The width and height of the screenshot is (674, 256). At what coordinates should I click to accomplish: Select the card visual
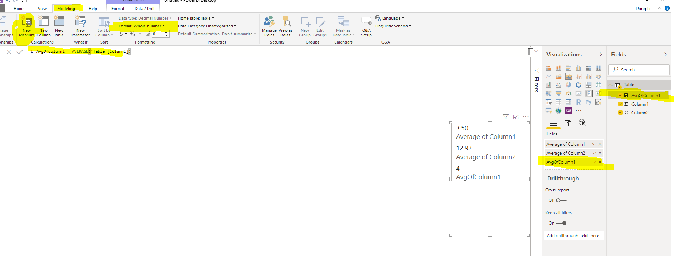click(x=579, y=94)
